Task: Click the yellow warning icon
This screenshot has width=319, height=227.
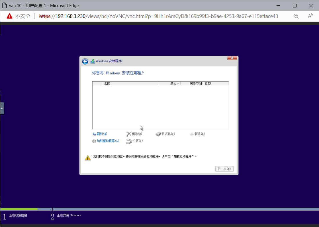Action: 88,158
